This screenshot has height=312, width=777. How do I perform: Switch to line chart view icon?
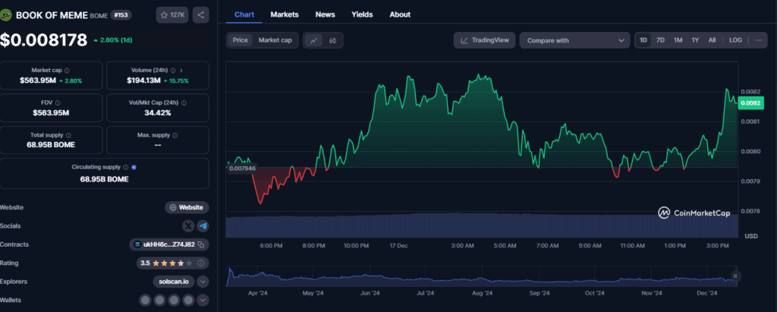pos(313,41)
